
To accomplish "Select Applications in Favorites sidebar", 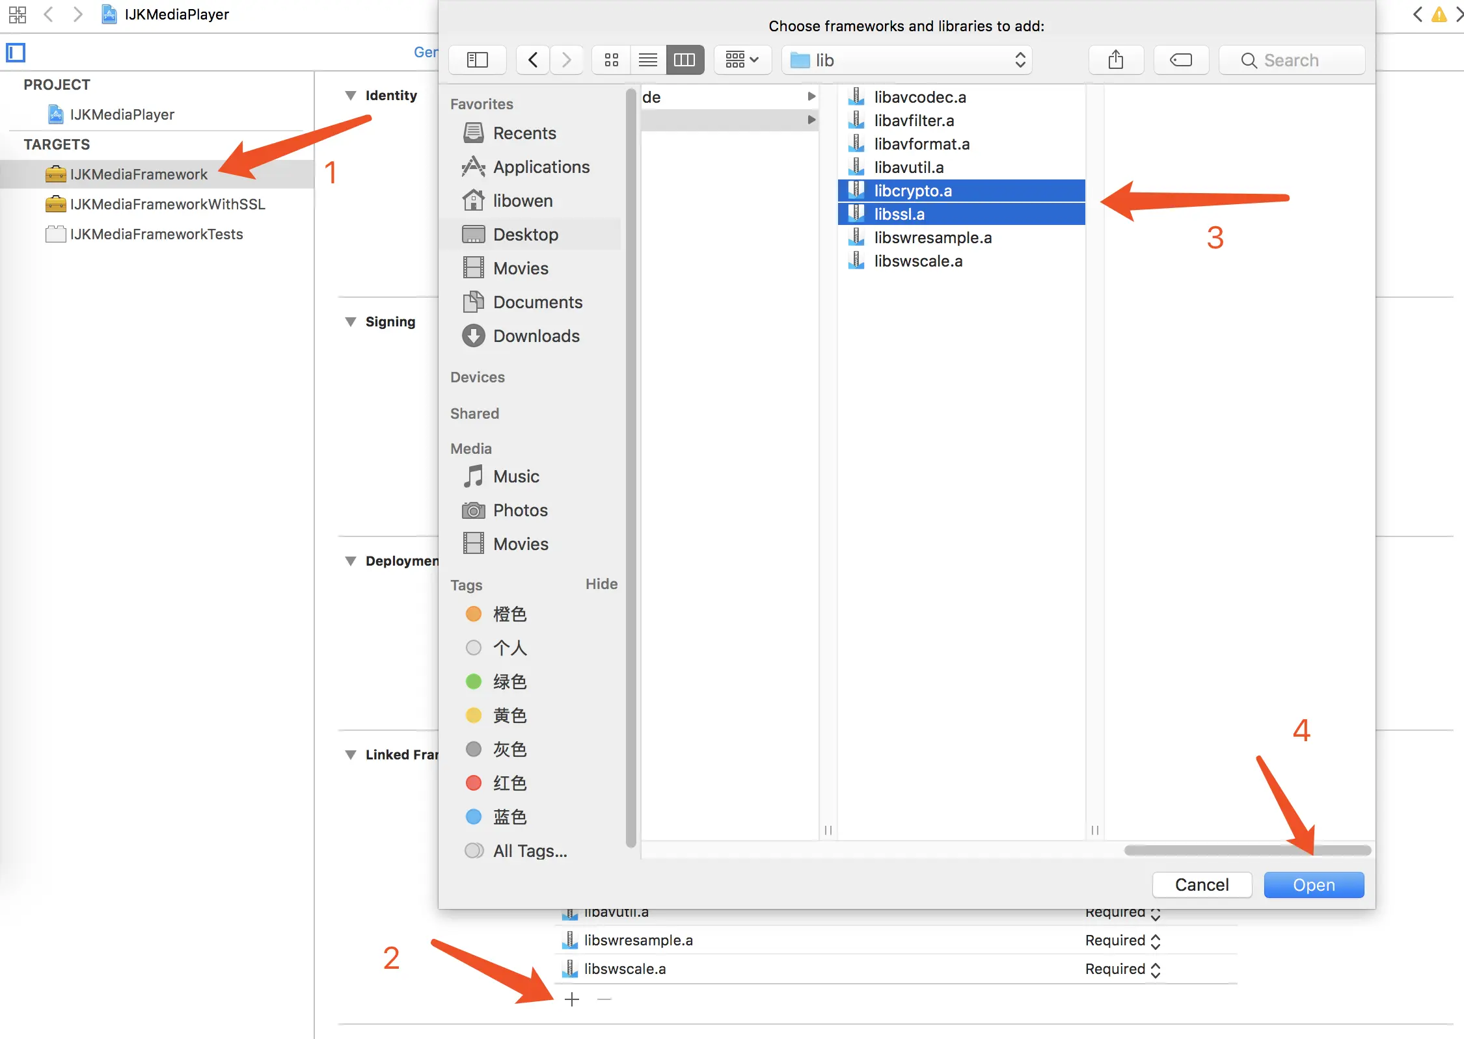I will tap(541, 167).
